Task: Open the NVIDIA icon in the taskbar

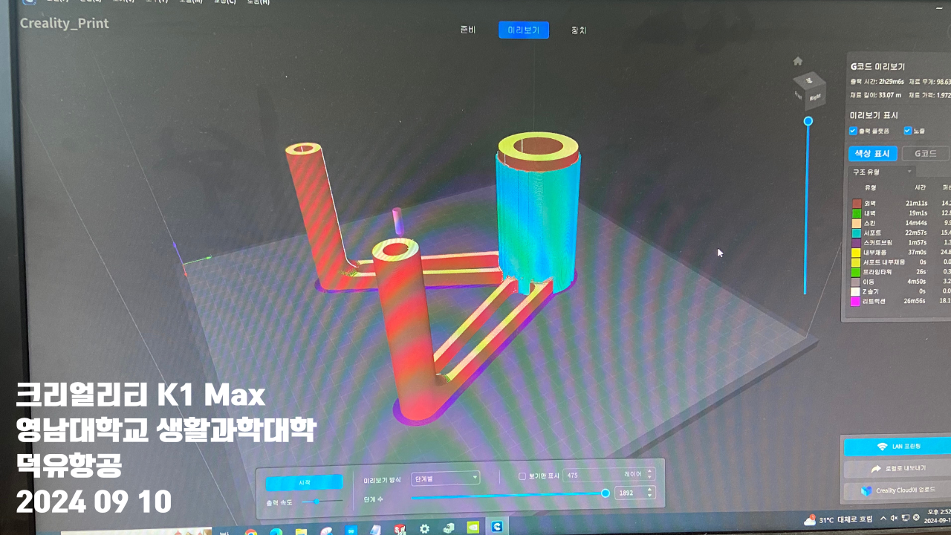Action: tap(473, 528)
